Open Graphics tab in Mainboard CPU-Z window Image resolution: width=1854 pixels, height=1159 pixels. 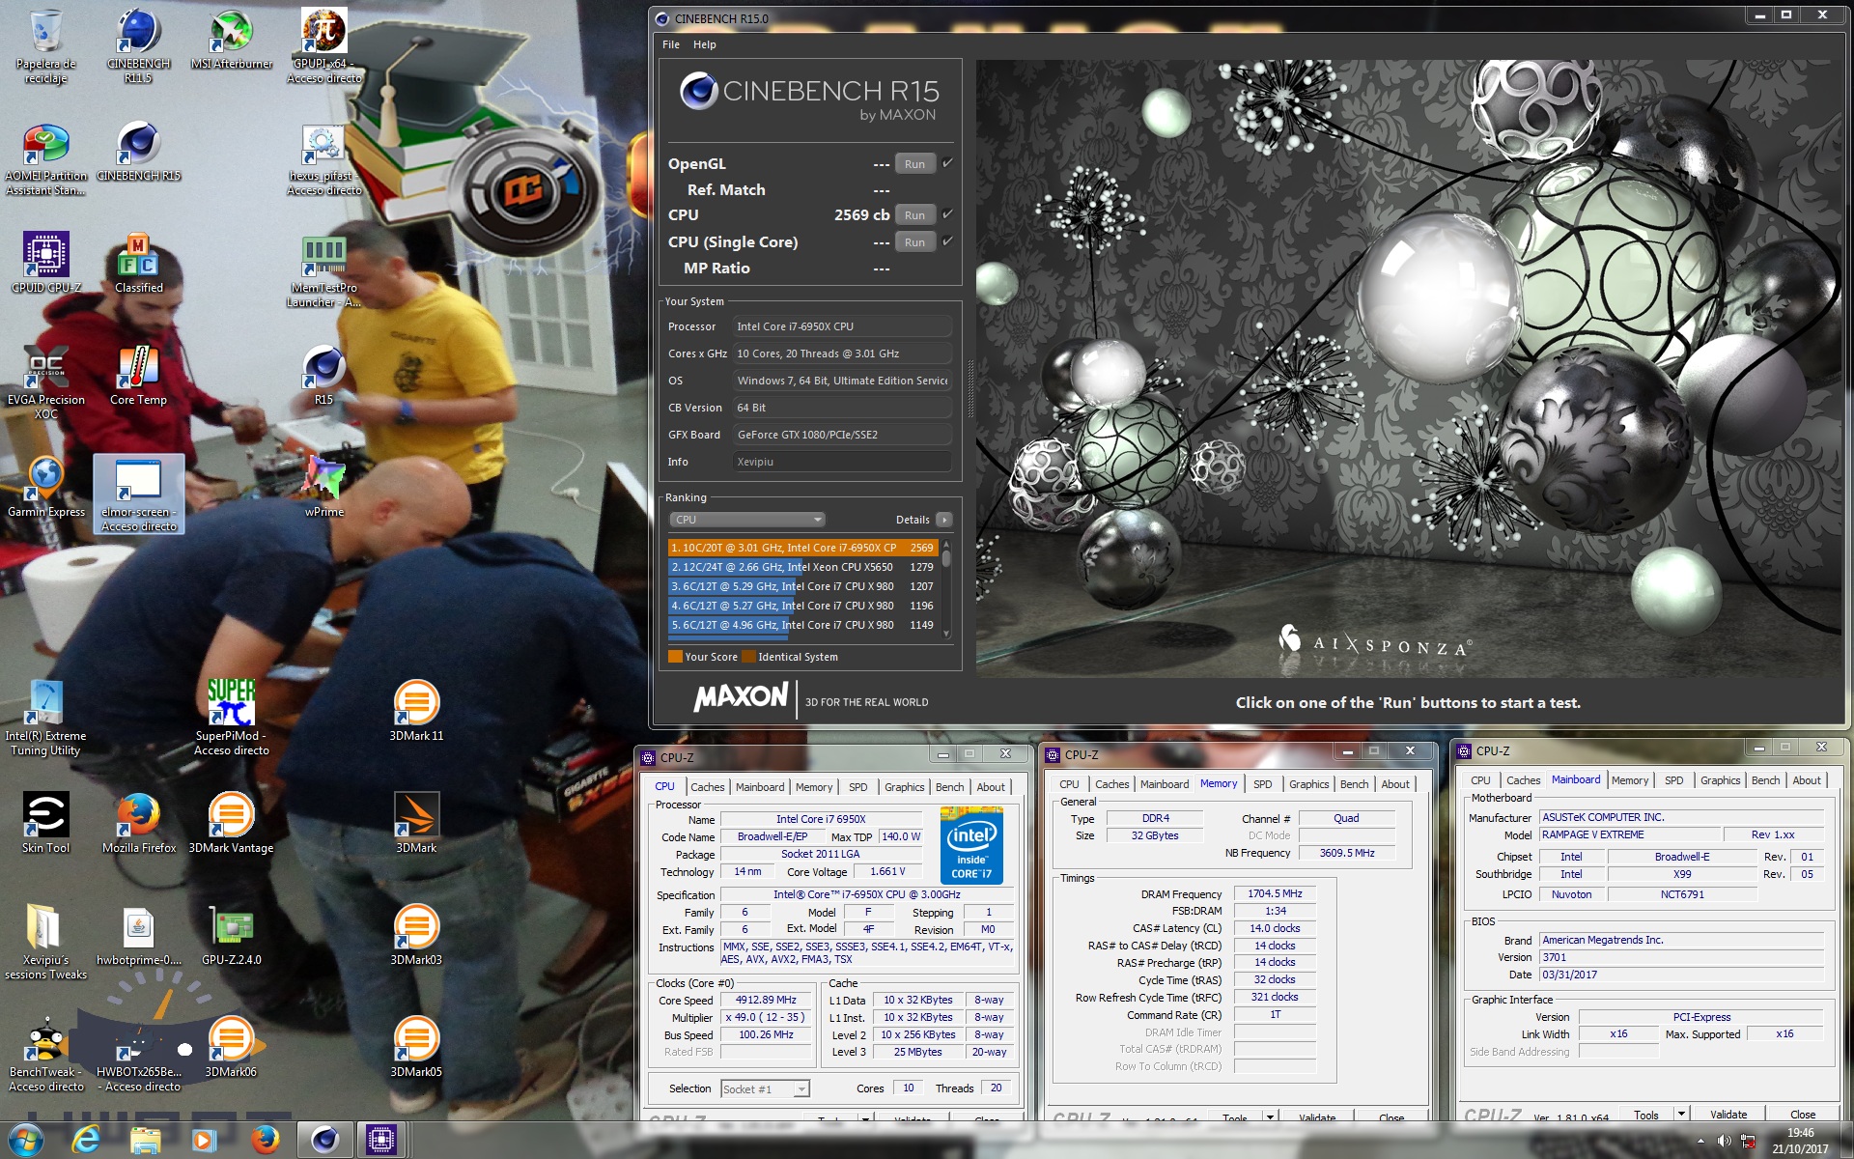[1720, 780]
